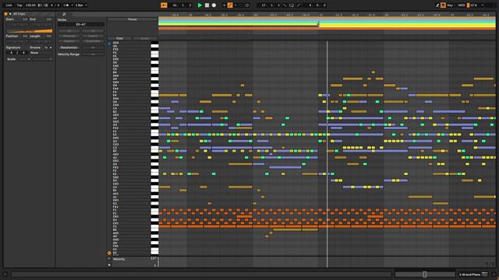The width and height of the screenshot is (499, 280).
Task: Toggle the Computer MIDI Keyboard icon
Action: click(443, 5)
